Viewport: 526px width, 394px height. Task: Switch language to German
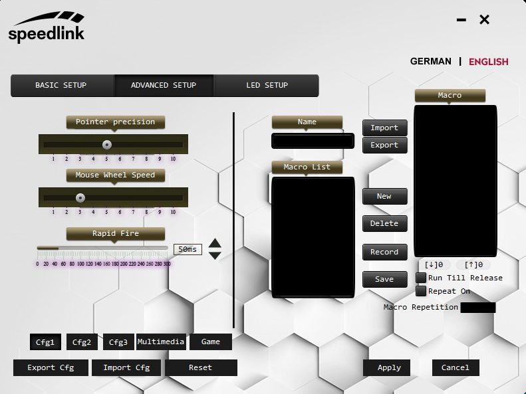click(430, 62)
